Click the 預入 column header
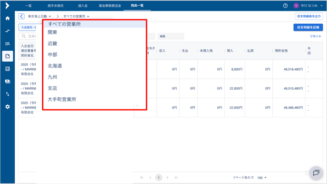 point(230,51)
